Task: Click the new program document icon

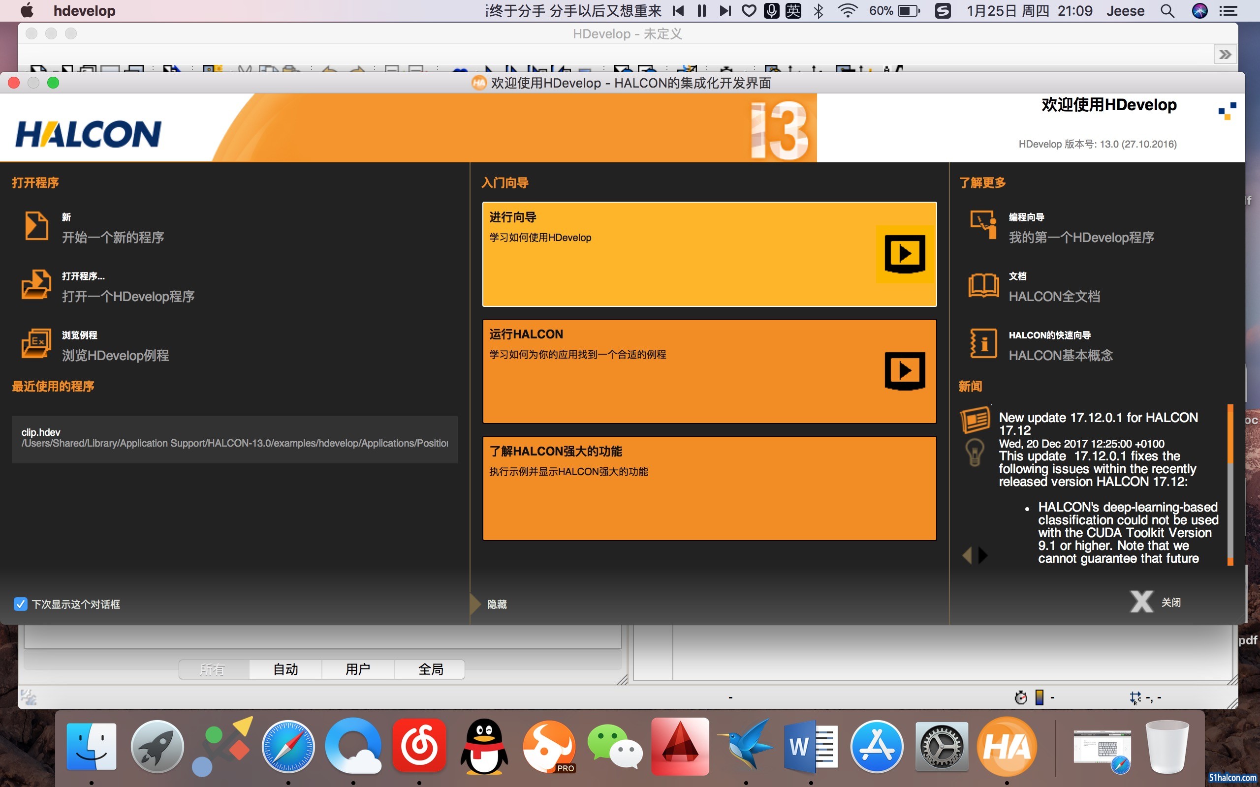Action: coord(36,226)
